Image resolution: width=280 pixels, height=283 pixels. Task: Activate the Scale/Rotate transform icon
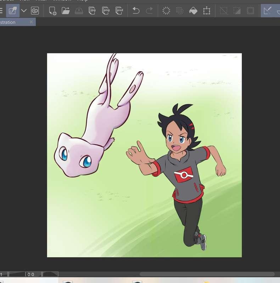tap(207, 11)
